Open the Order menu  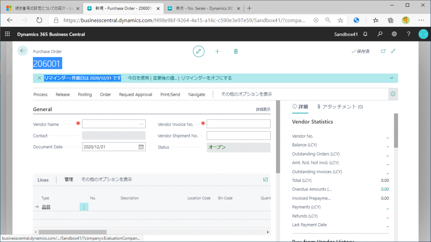(x=105, y=95)
